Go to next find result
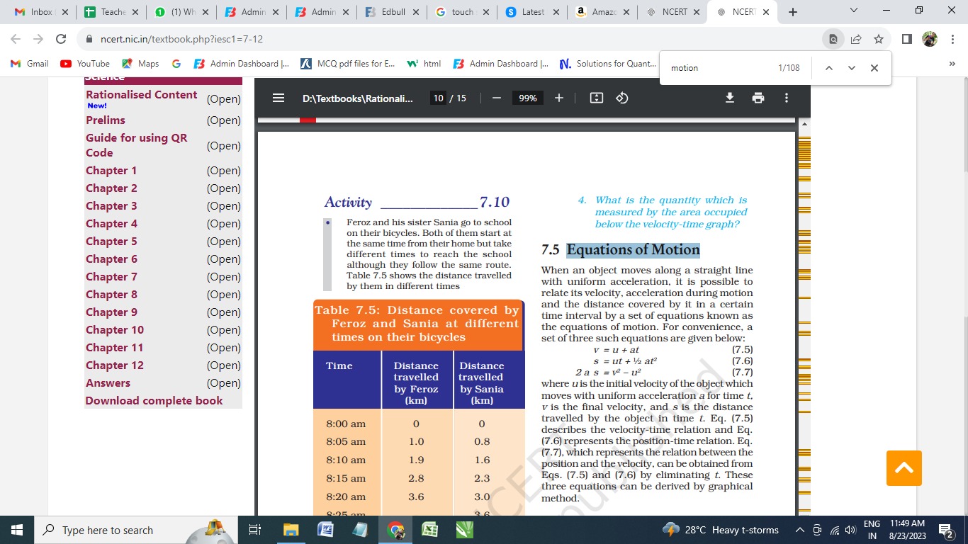968x544 pixels. coord(852,68)
